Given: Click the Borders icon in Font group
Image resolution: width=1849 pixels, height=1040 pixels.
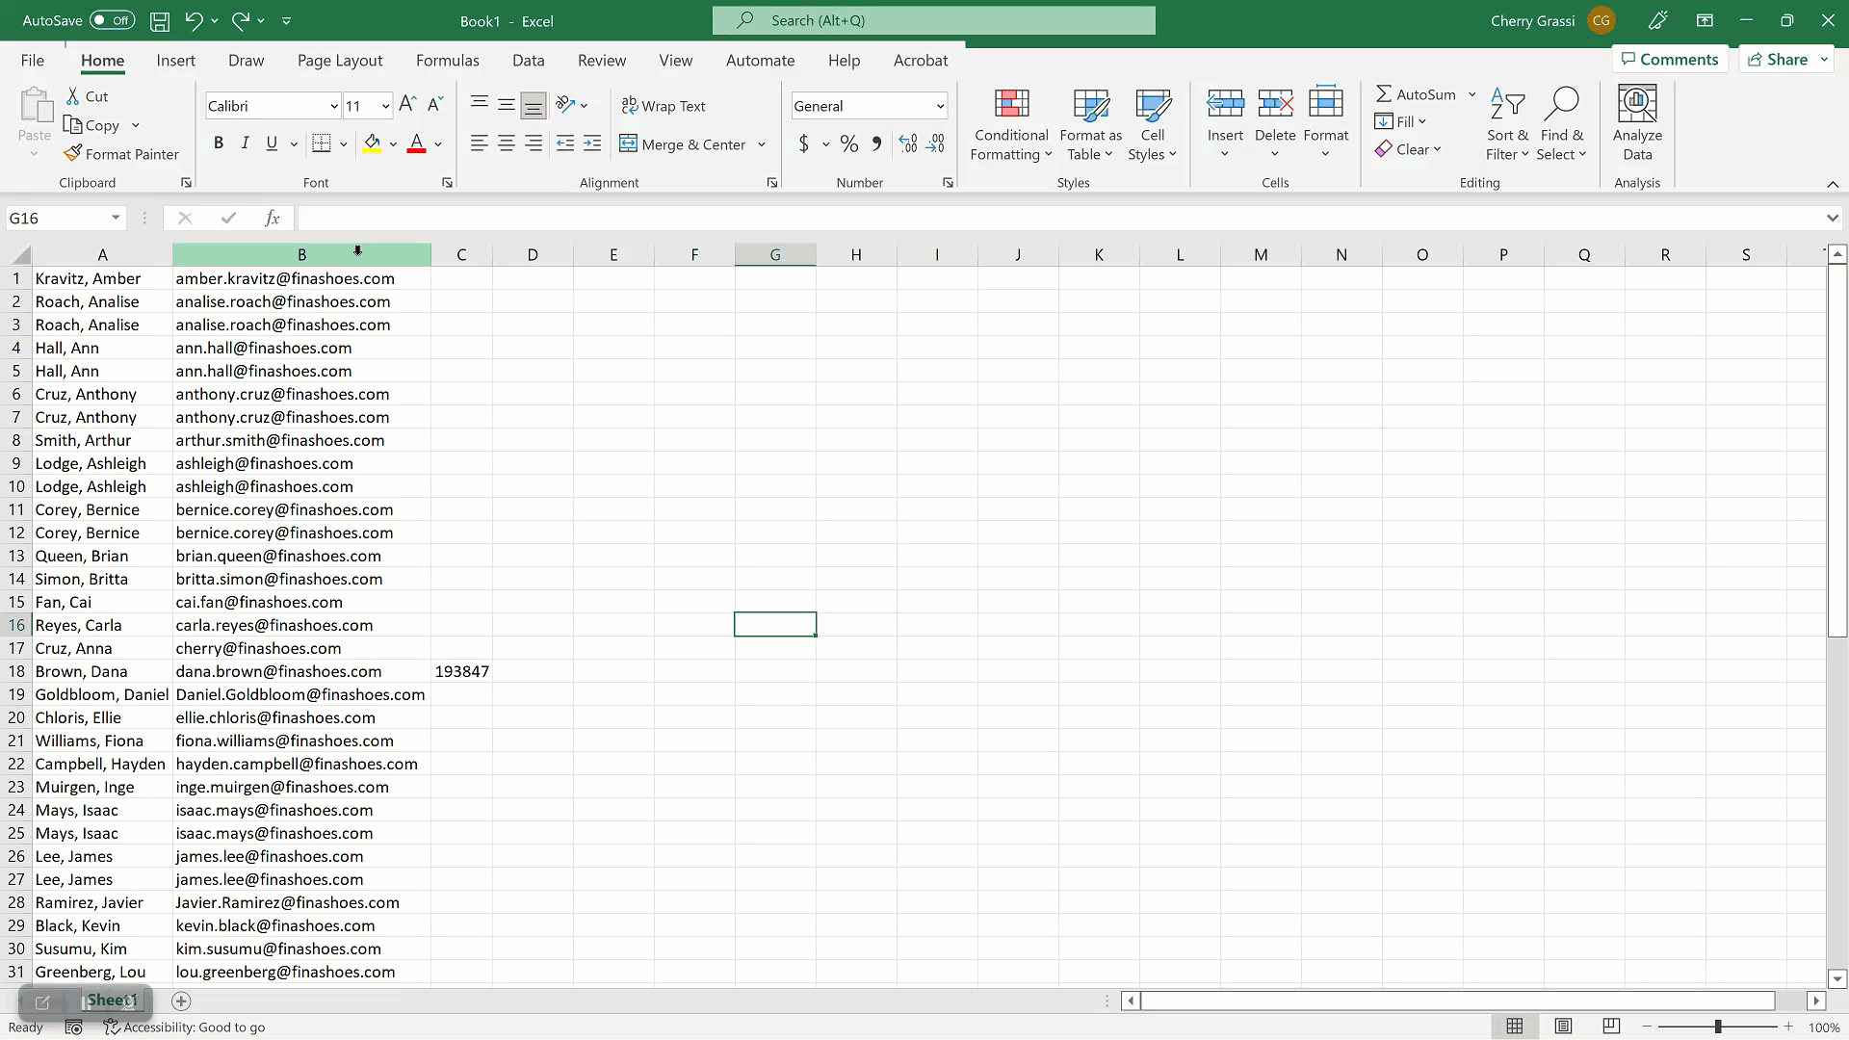Looking at the screenshot, I should pos(322,143).
